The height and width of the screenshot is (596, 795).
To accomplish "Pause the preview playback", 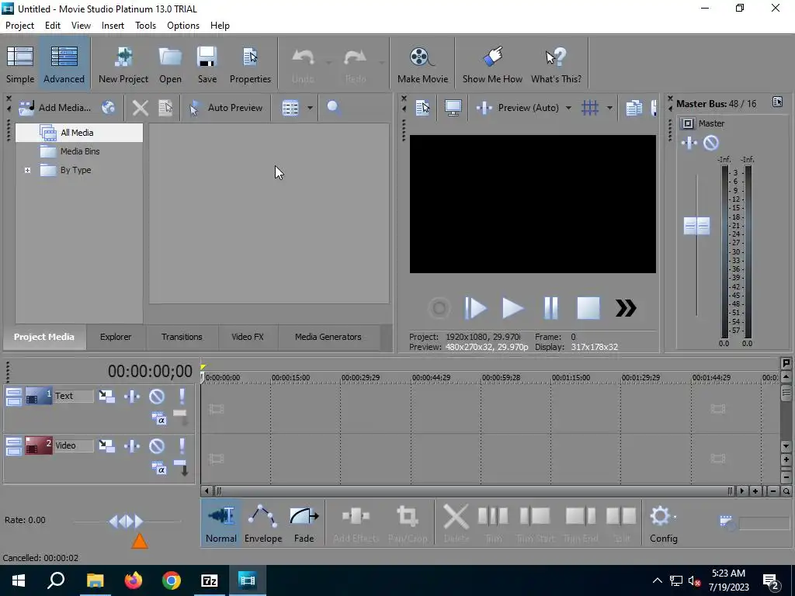I will coord(550,308).
